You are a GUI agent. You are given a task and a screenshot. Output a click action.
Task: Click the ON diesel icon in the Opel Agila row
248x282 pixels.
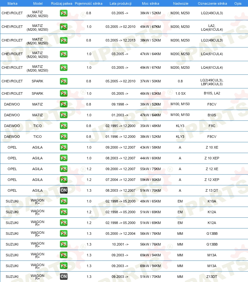(64, 190)
